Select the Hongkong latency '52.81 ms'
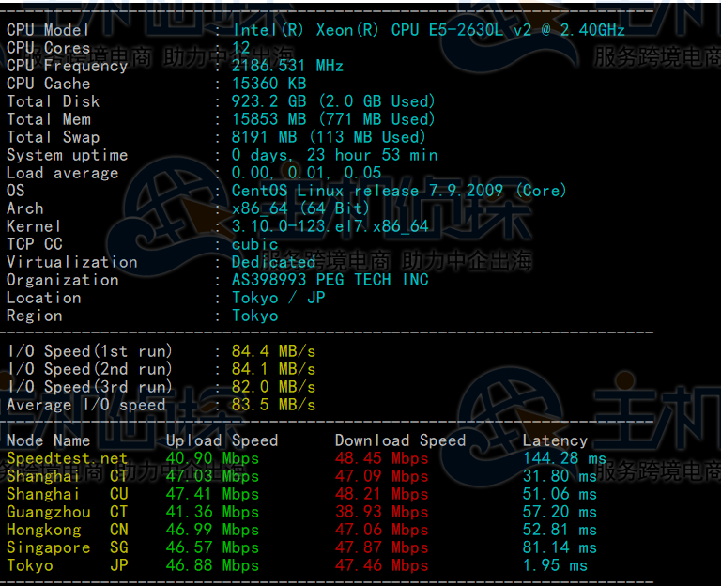721x586 pixels. click(x=560, y=531)
